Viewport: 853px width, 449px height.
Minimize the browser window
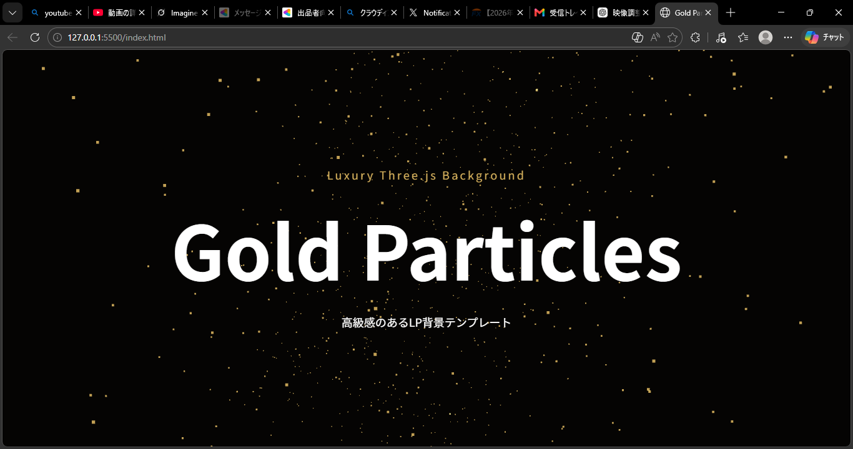[781, 12]
